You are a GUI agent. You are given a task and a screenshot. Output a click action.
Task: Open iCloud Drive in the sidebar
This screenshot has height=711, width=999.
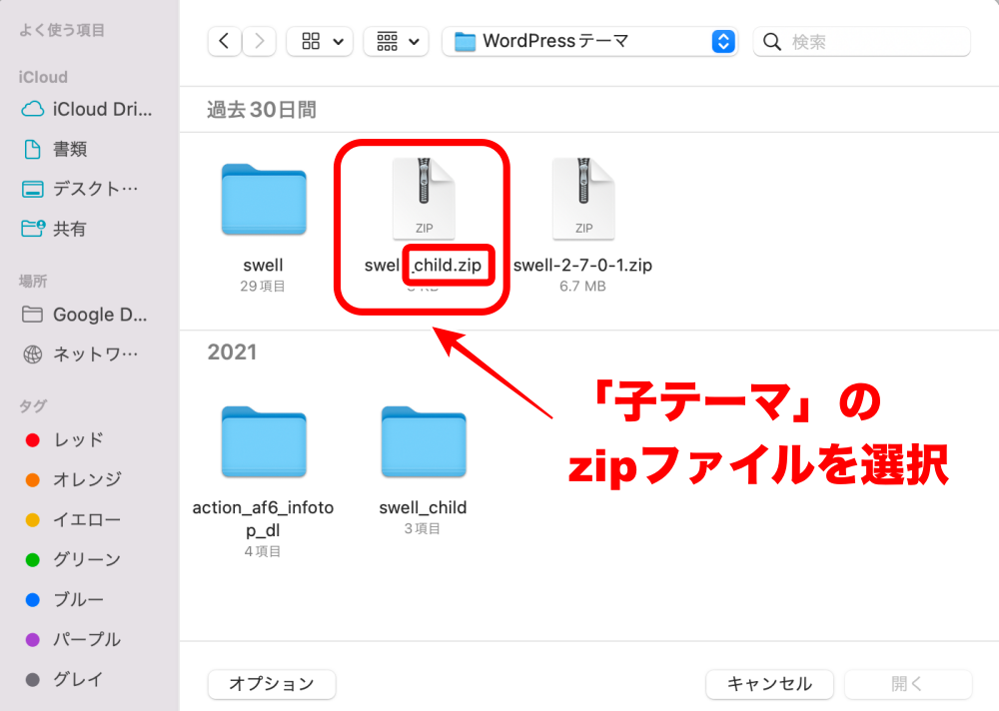coord(87,109)
